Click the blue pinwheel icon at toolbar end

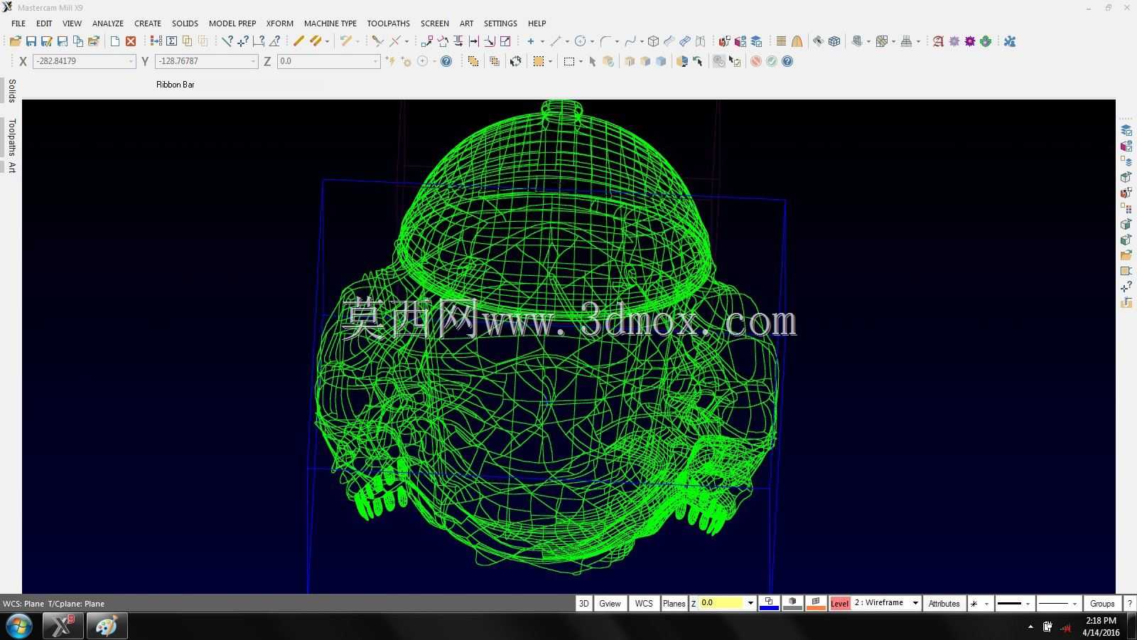tap(1010, 41)
